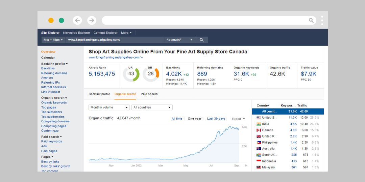Click Referring domains in the sidebar
Image resolution: width=365 pixels, height=182 pixels.
[54, 73]
